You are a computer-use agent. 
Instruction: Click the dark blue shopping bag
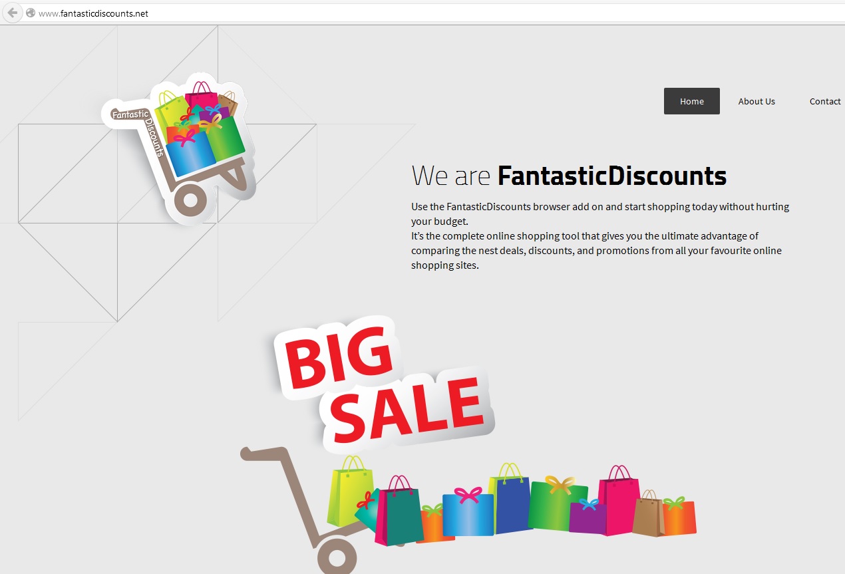[511, 500]
